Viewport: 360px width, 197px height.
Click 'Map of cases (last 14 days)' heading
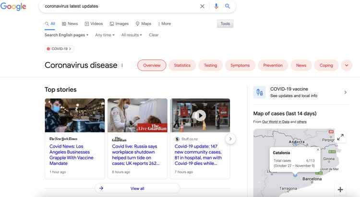pos(285,114)
